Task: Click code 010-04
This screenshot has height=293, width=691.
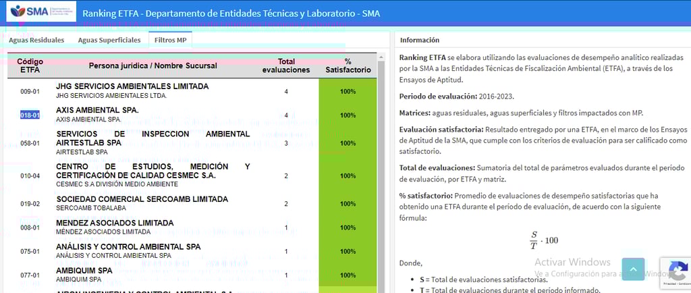Action: point(30,176)
